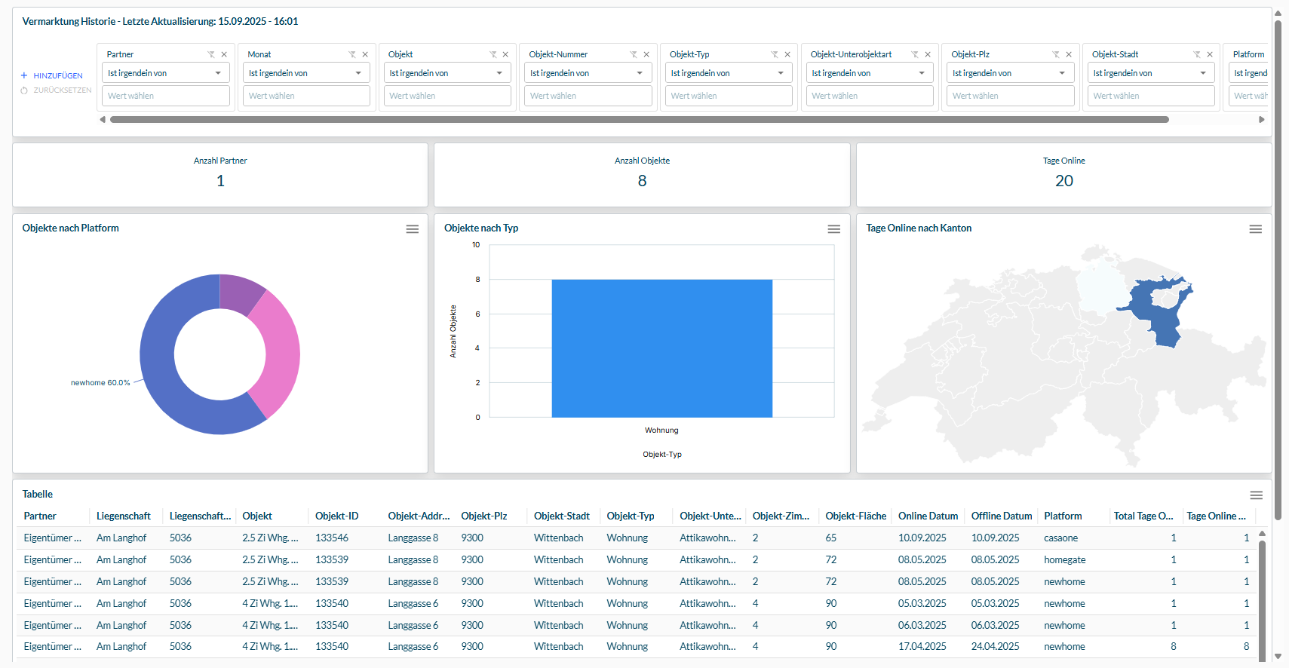
Task: Expand the Partner condition dropdown
Action: (165, 73)
